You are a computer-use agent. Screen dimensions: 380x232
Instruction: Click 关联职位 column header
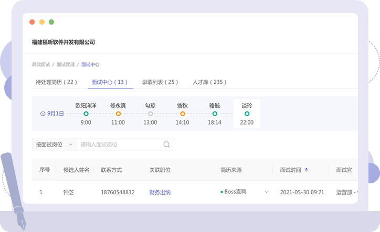(x=160, y=170)
